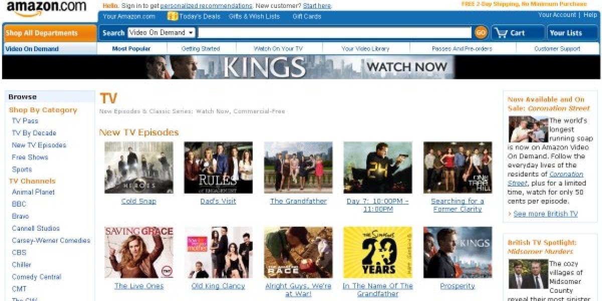This screenshot has height=301, width=602.
Task: Click the Start here link
Action: [317, 6]
